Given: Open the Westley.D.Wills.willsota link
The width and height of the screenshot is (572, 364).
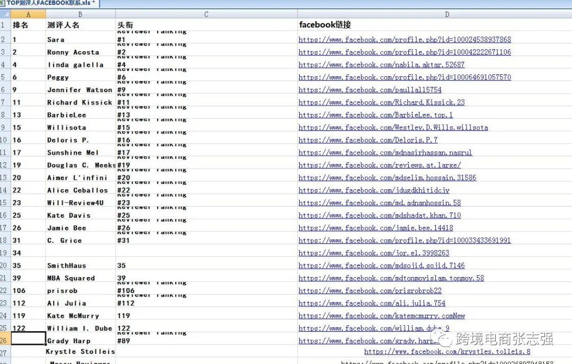Looking at the screenshot, I should tap(393, 127).
